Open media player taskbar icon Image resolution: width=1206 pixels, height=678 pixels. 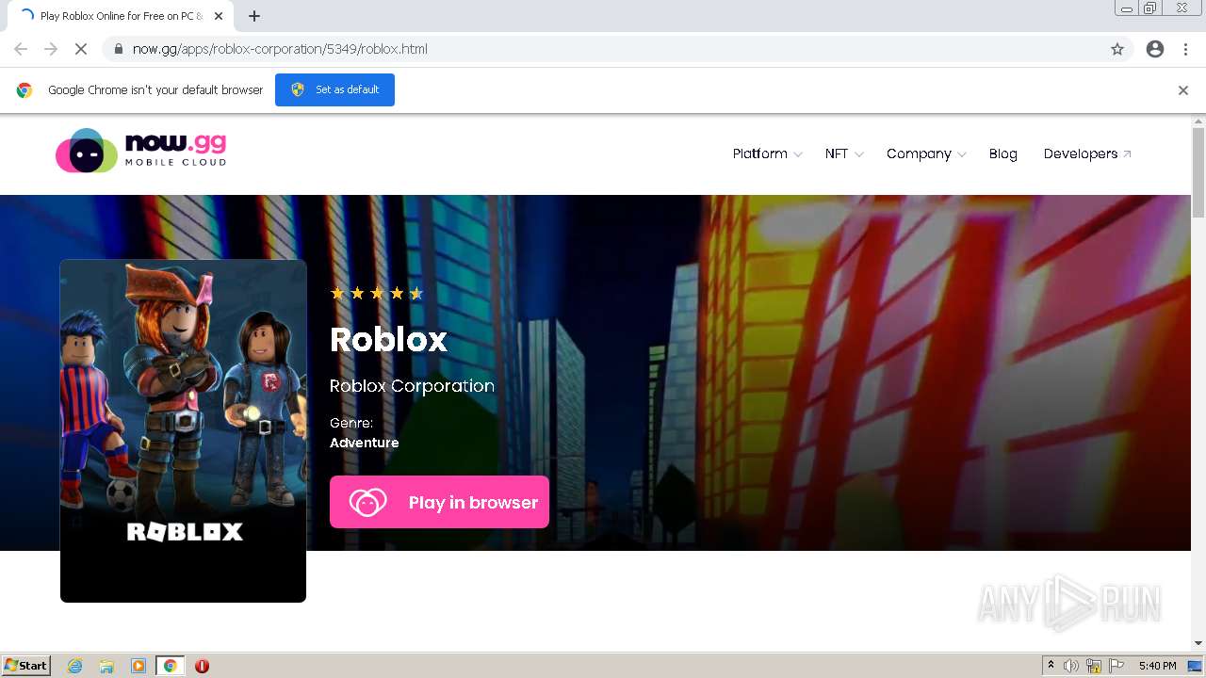pyautogui.click(x=139, y=666)
